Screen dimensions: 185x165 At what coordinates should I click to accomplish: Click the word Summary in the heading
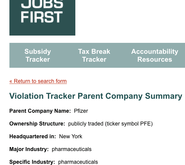pos(164,96)
